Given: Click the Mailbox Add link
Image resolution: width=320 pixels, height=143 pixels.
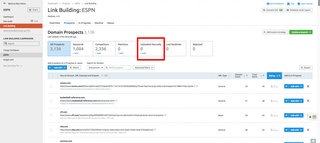Looking at the screenshot, I should coord(58,16).
